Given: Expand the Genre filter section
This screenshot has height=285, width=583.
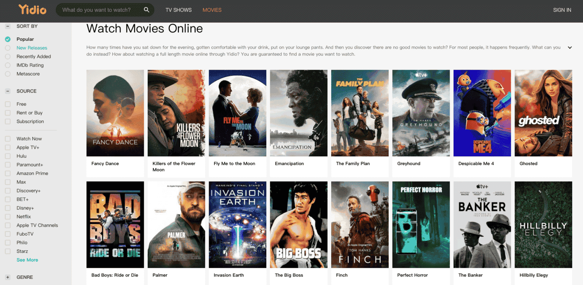Looking at the screenshot, I should (x=8, y=277).
